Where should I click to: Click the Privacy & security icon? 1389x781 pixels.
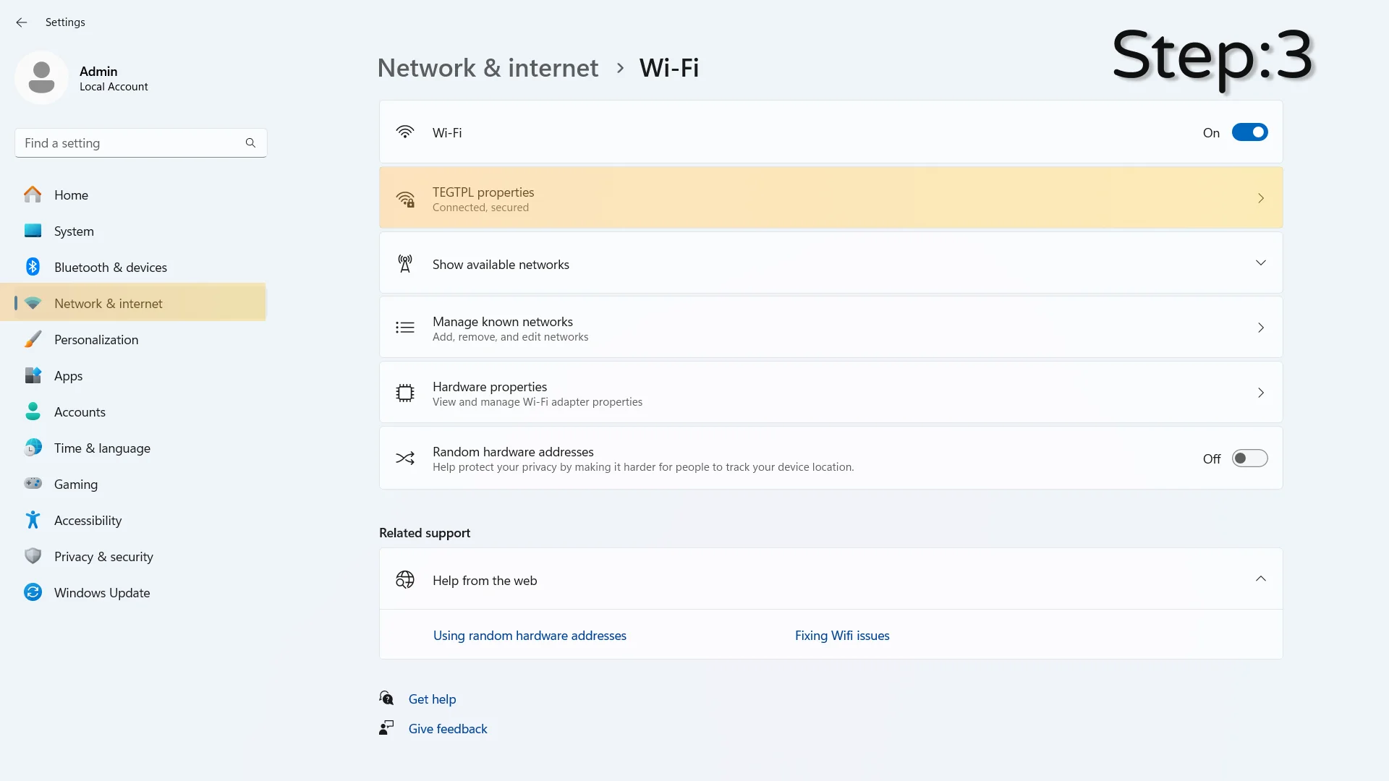click(x=33, y=556)
